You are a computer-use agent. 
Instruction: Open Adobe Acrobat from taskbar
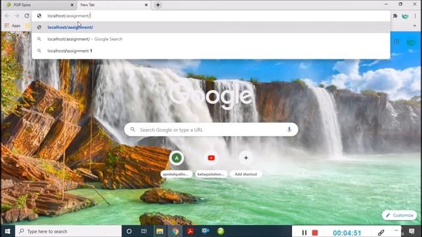tap(191, 231)
